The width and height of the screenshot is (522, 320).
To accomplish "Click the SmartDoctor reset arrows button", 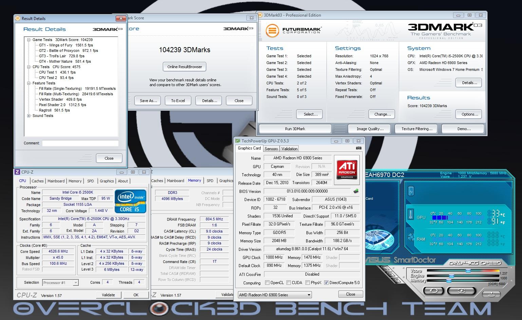I will pos(433,291).
